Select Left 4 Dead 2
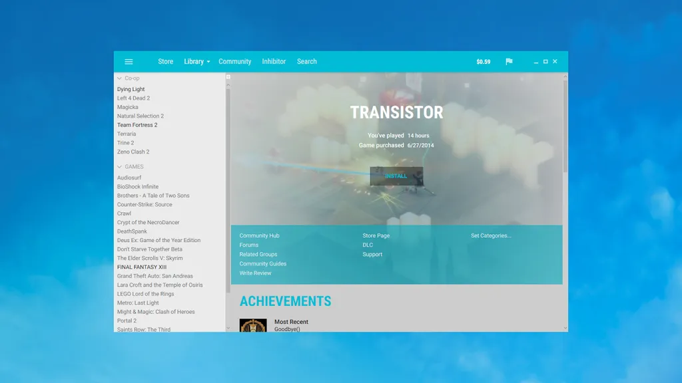This screenshot has width=682, height=383. [x=133, y=98]
